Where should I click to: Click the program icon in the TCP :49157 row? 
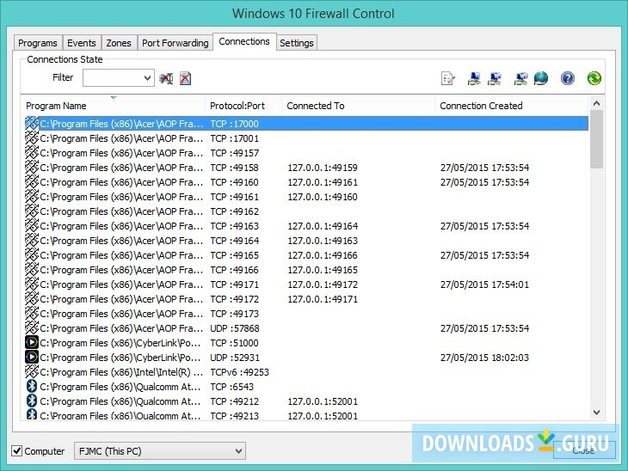tap(32, 153)
